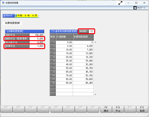The height and width of the screenshot is (117, 149).
Task: Select grade row header 8
Action: tap(53, 68)
